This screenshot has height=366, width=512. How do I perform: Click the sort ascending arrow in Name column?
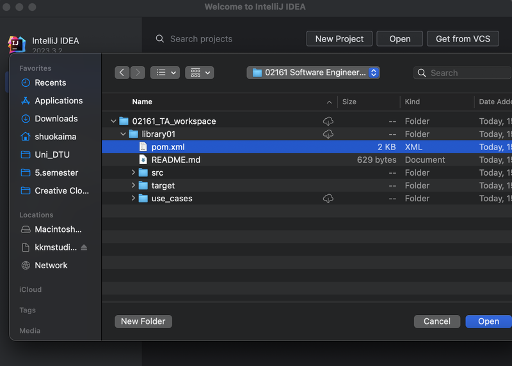click(x=329, y=102)
